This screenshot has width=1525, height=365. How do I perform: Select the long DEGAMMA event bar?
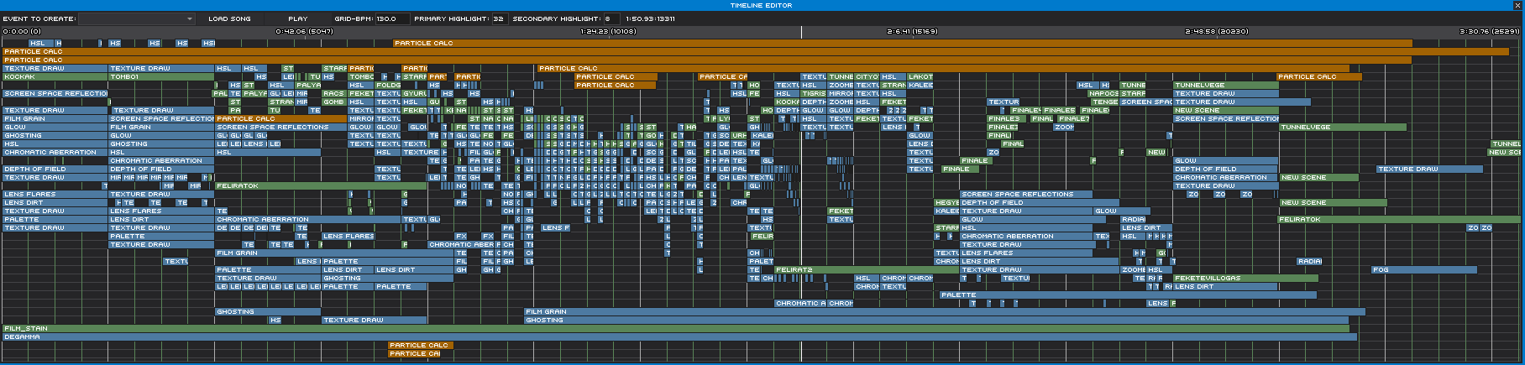680,337
